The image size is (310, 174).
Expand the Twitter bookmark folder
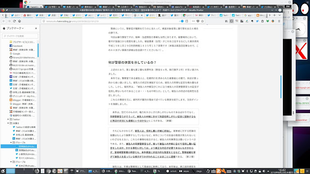pyautogui.click(x=8, y=119)
